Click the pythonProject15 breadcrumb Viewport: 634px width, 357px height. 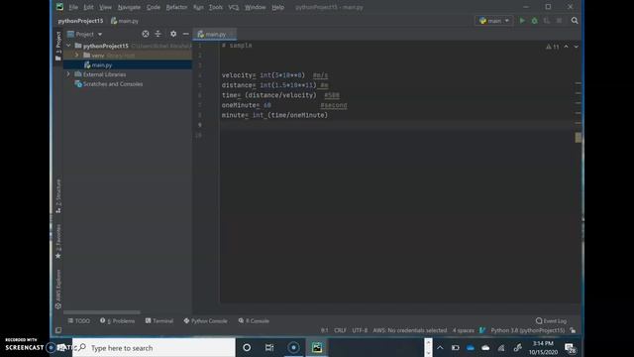(80, 21)
